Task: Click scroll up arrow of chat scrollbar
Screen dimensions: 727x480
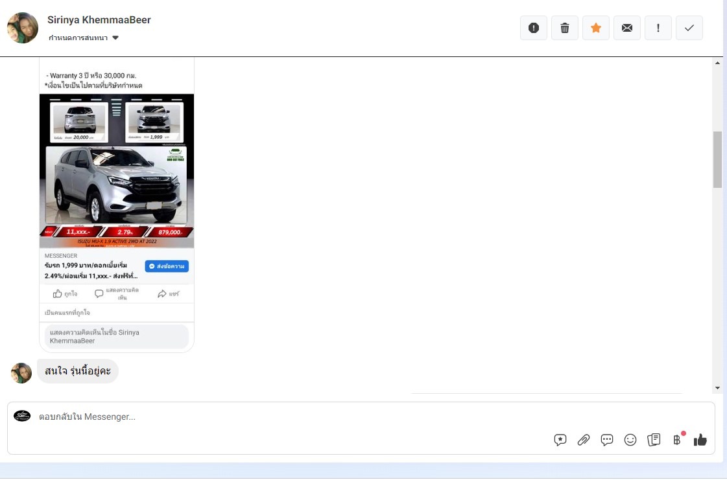Action: pyautogui.click(x=717, y=63)
